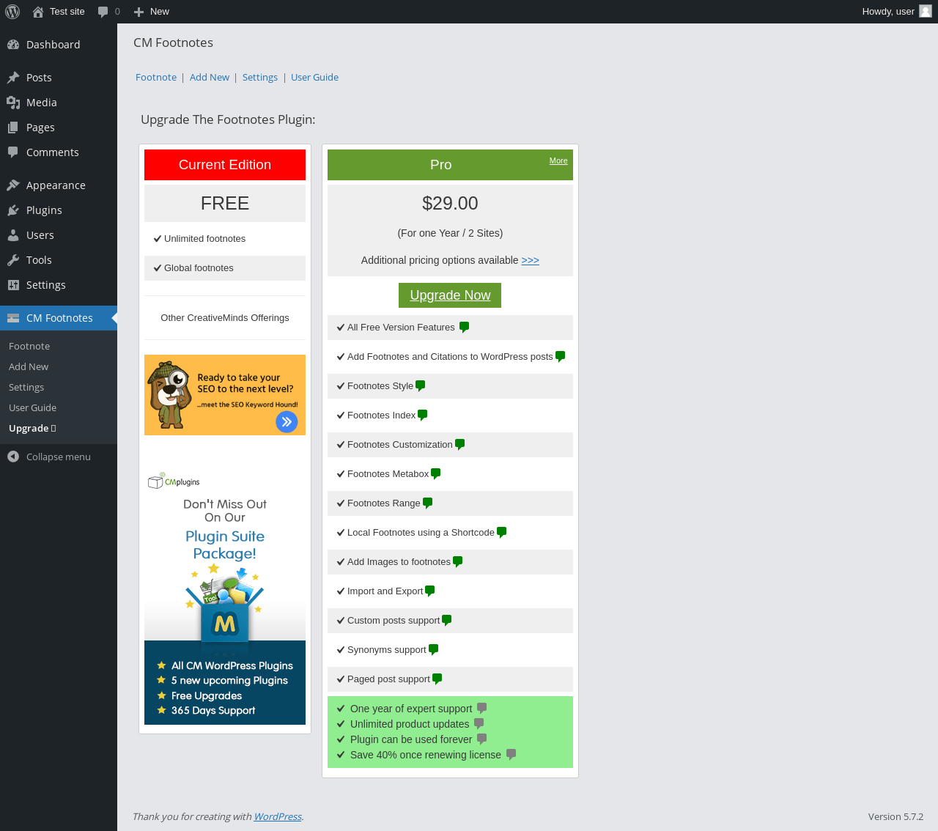Click the Test site home icon
Image resolution: width=938 pixels, height=831 pixels.
(38, 12)
